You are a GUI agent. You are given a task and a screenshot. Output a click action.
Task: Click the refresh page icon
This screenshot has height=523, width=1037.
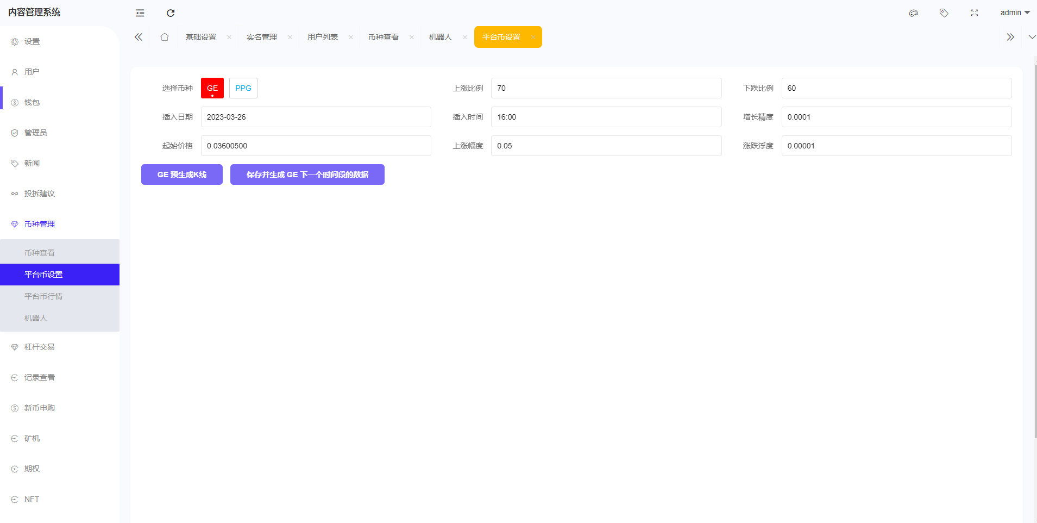pyautogui.click(x=171, y=13)
